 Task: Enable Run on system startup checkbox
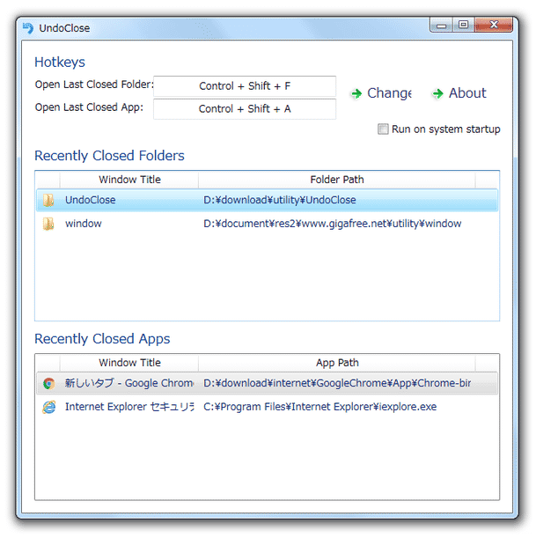383,129
